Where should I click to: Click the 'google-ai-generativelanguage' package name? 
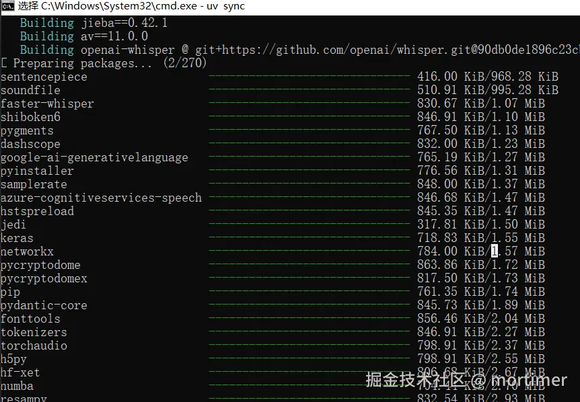[94, 158]
